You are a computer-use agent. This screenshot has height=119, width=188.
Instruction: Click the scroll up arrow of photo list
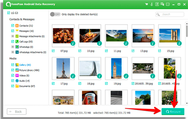187,23
